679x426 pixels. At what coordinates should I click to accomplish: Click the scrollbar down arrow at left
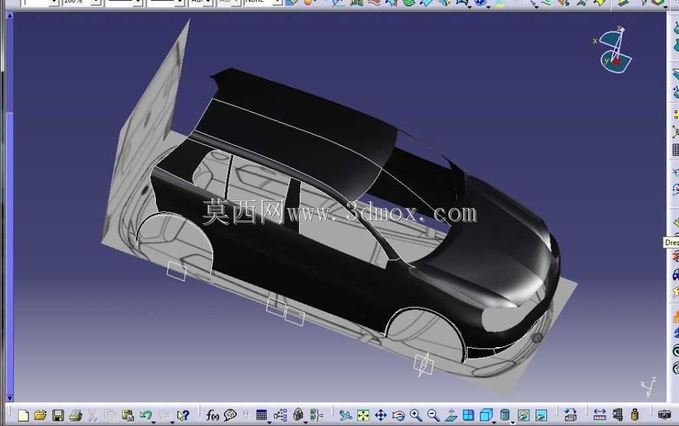[9, 398]
